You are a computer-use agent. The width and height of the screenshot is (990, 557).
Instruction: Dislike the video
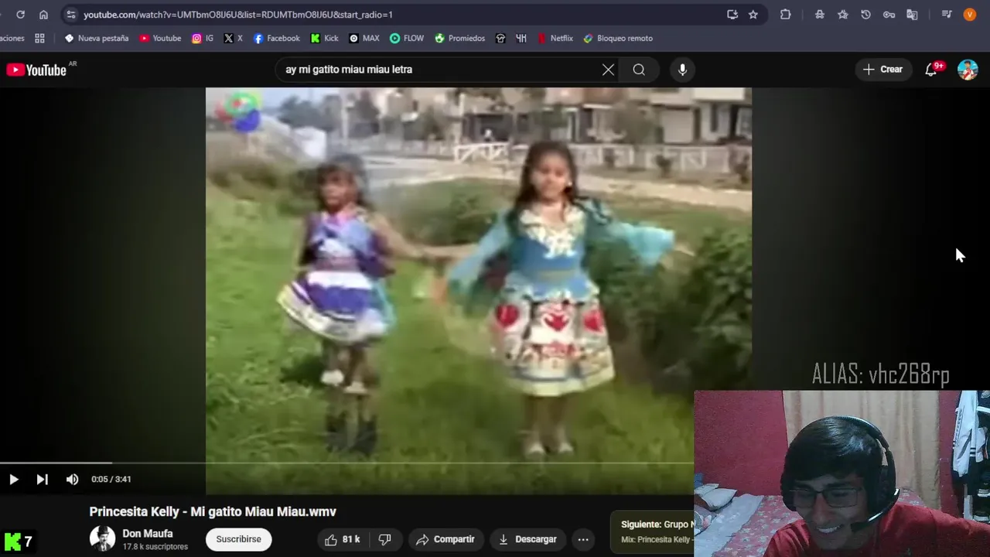coord(384,539)
